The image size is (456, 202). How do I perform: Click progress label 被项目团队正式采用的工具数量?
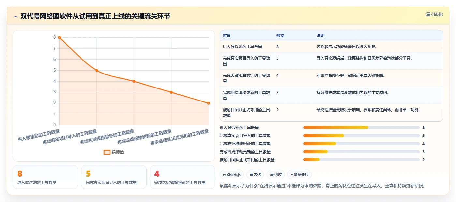(247, 160)
